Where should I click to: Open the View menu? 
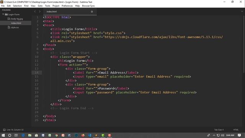(33, 6)
